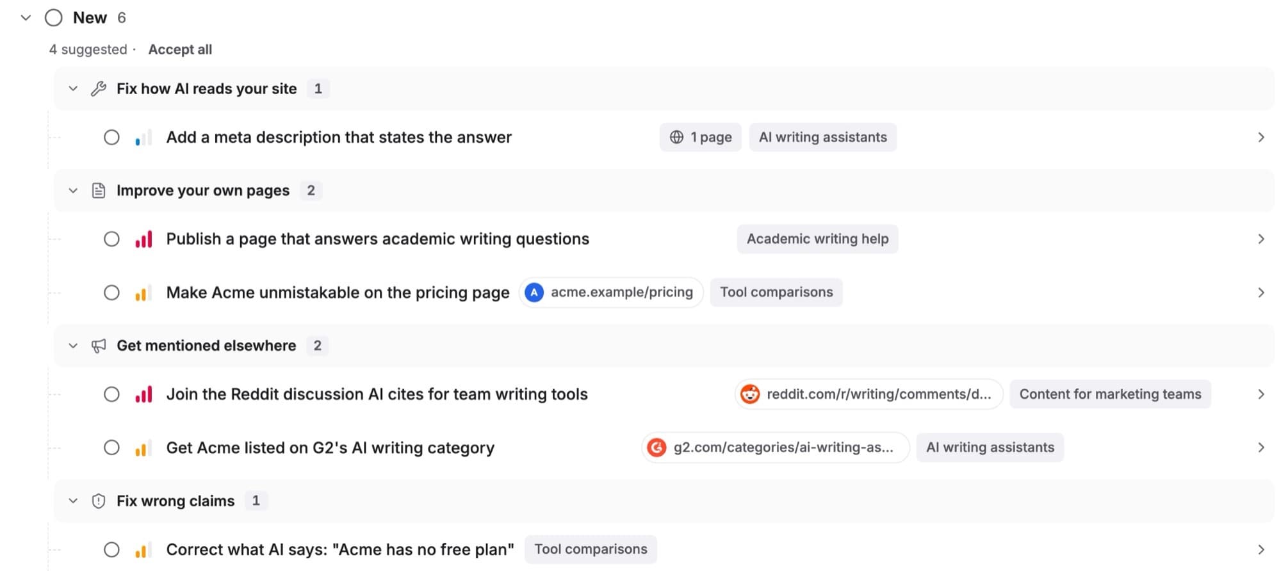Select the New status circle
This screenshot has height=571, width=1281.
click(54, 18)
